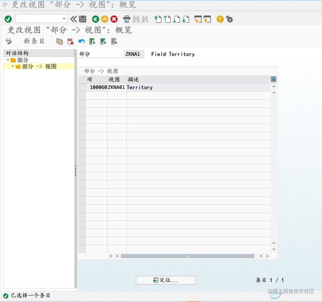The image size is (322, 302).
Task: Click the Delete row icon
Action: point(70,41)
